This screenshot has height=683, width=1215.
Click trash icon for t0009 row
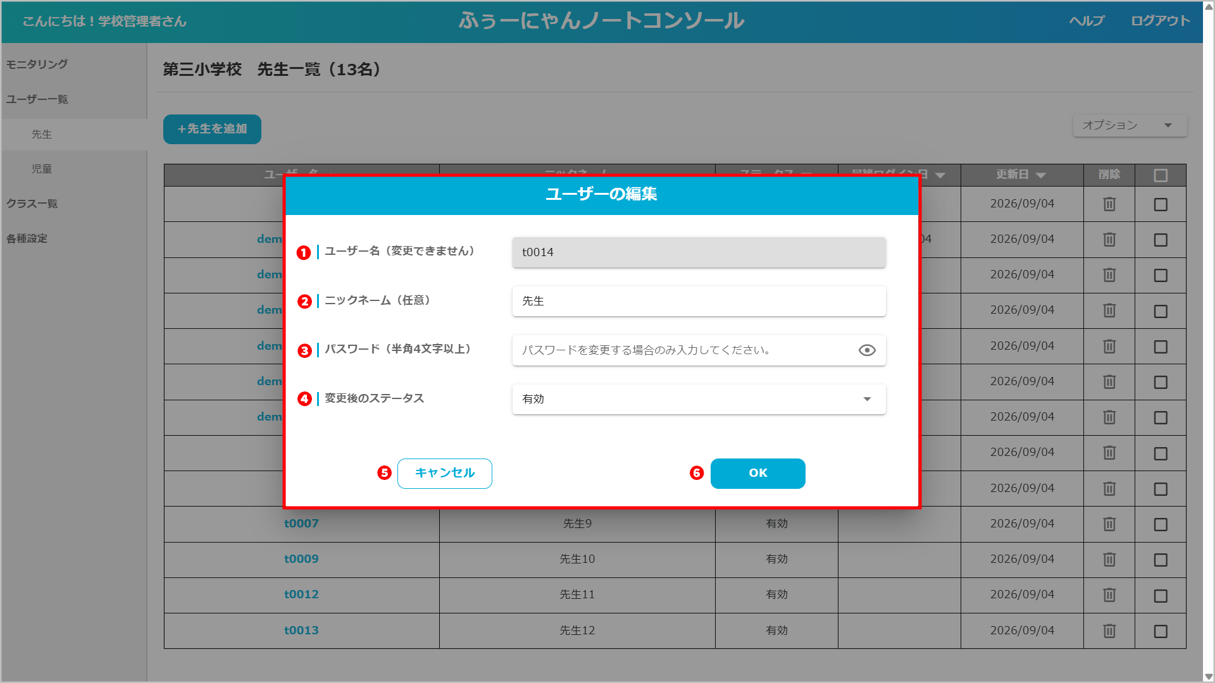1109,560
